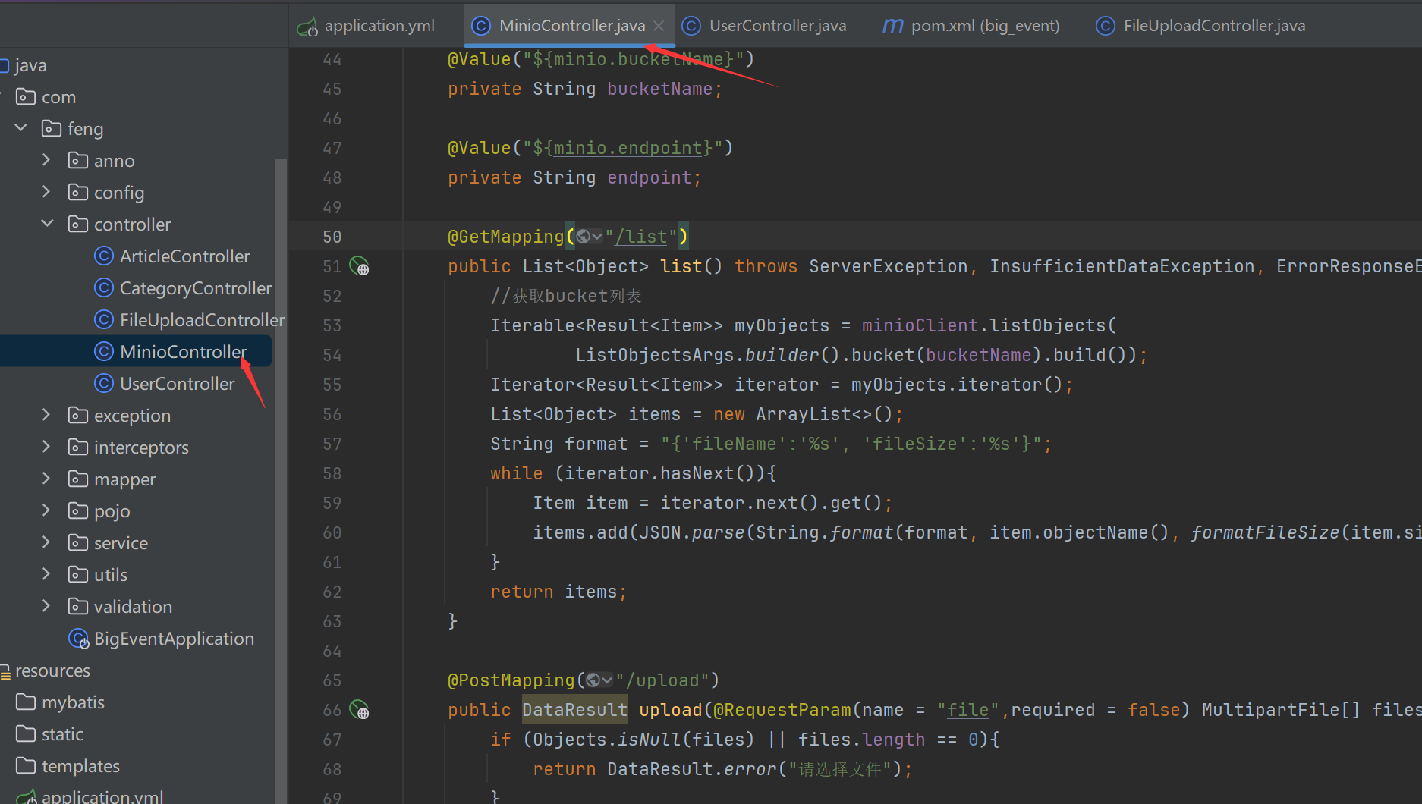Click the gutter endpoint icon on line 51

(x=359, y=266)
